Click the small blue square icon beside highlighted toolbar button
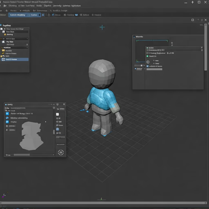Viewport: 209px width, 209px height. click(43, 15)
